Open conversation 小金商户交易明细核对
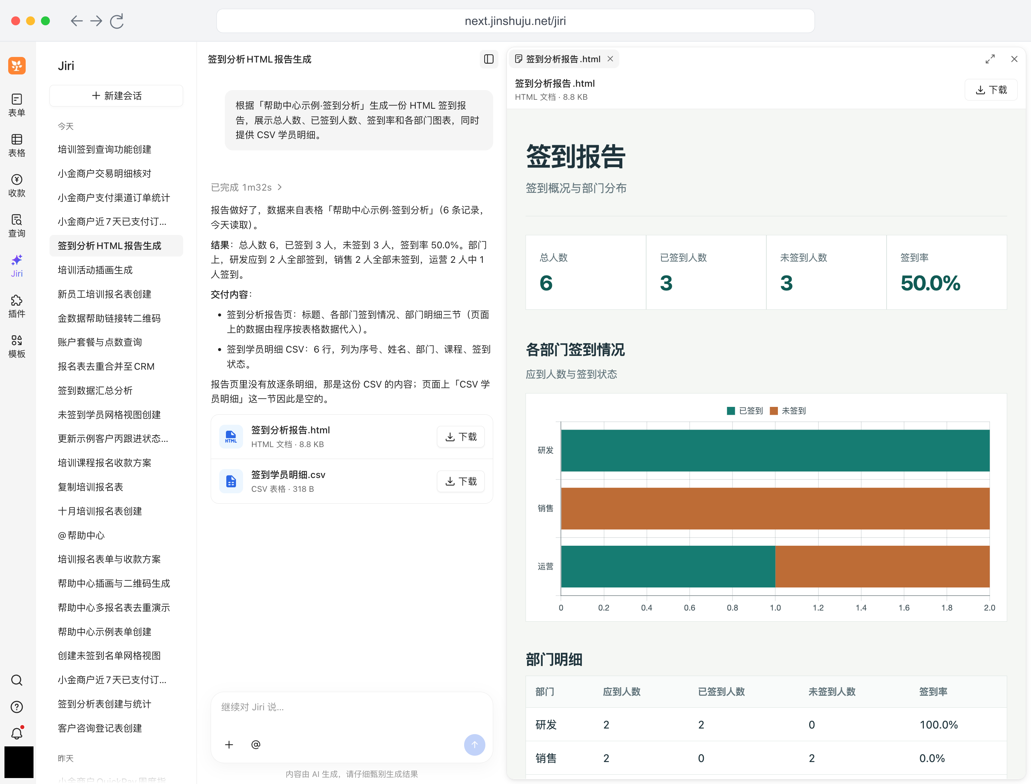The image size is (1031, 784). [116, 173]
